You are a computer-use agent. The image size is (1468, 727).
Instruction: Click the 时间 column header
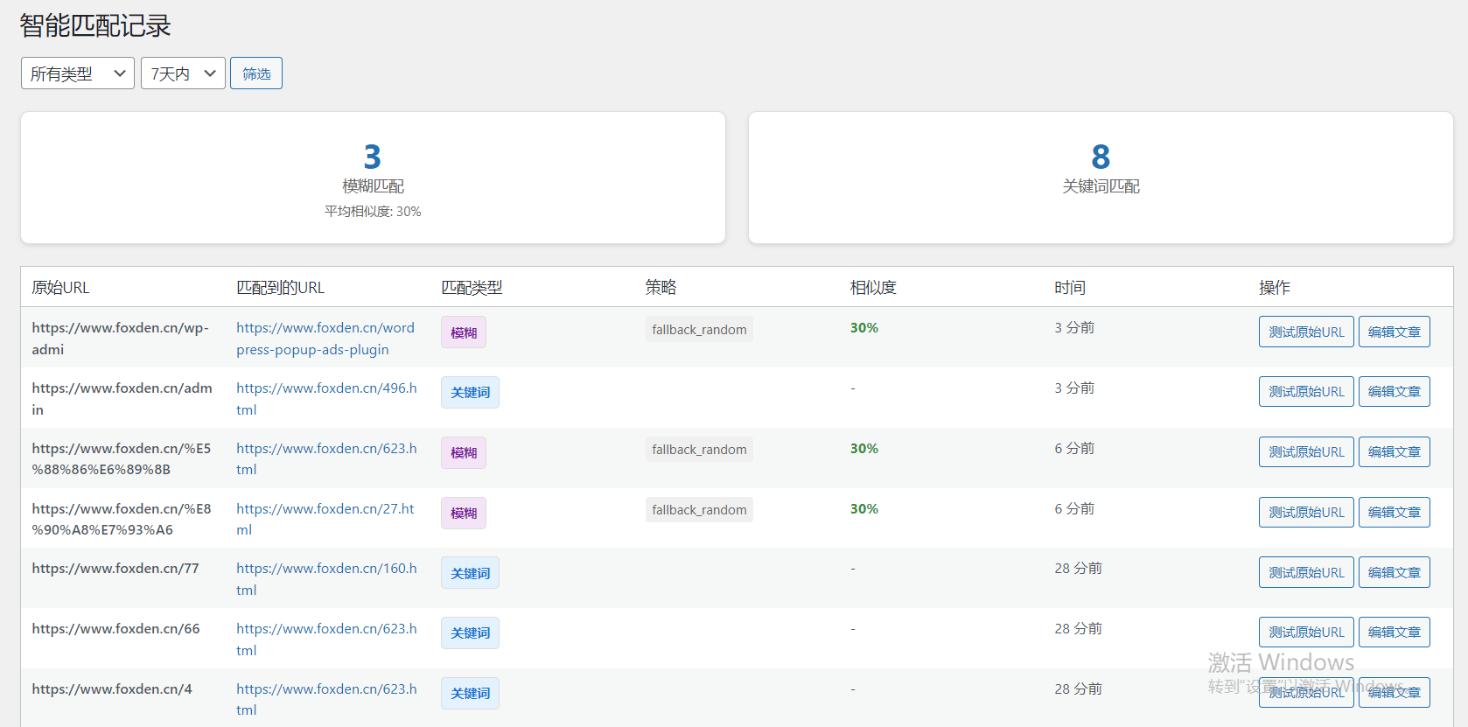pyautogui.click(x=1070, y=288)
